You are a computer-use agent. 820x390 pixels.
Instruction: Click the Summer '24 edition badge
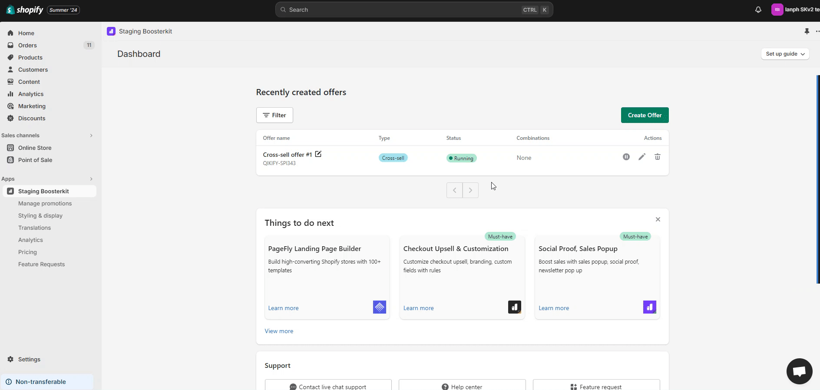pyautogui.click(x=63, y=10)
